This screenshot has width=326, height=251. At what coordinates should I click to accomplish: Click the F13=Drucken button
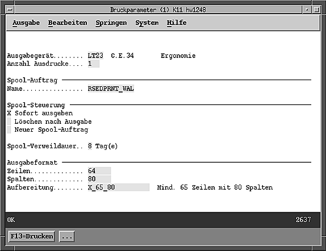pyautogui.click(x=32, y=236)
